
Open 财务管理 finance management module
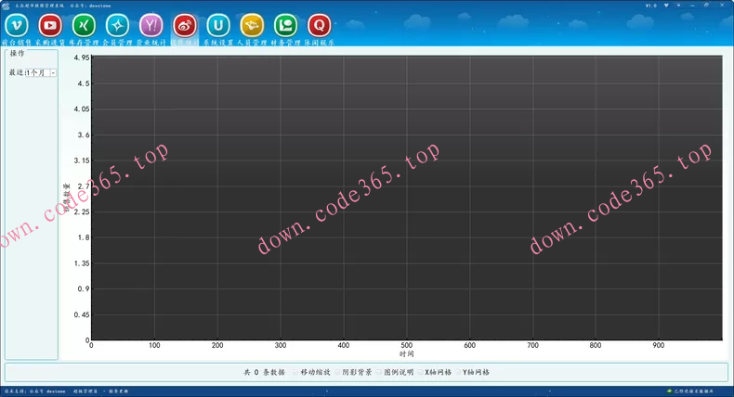point(285,25)
